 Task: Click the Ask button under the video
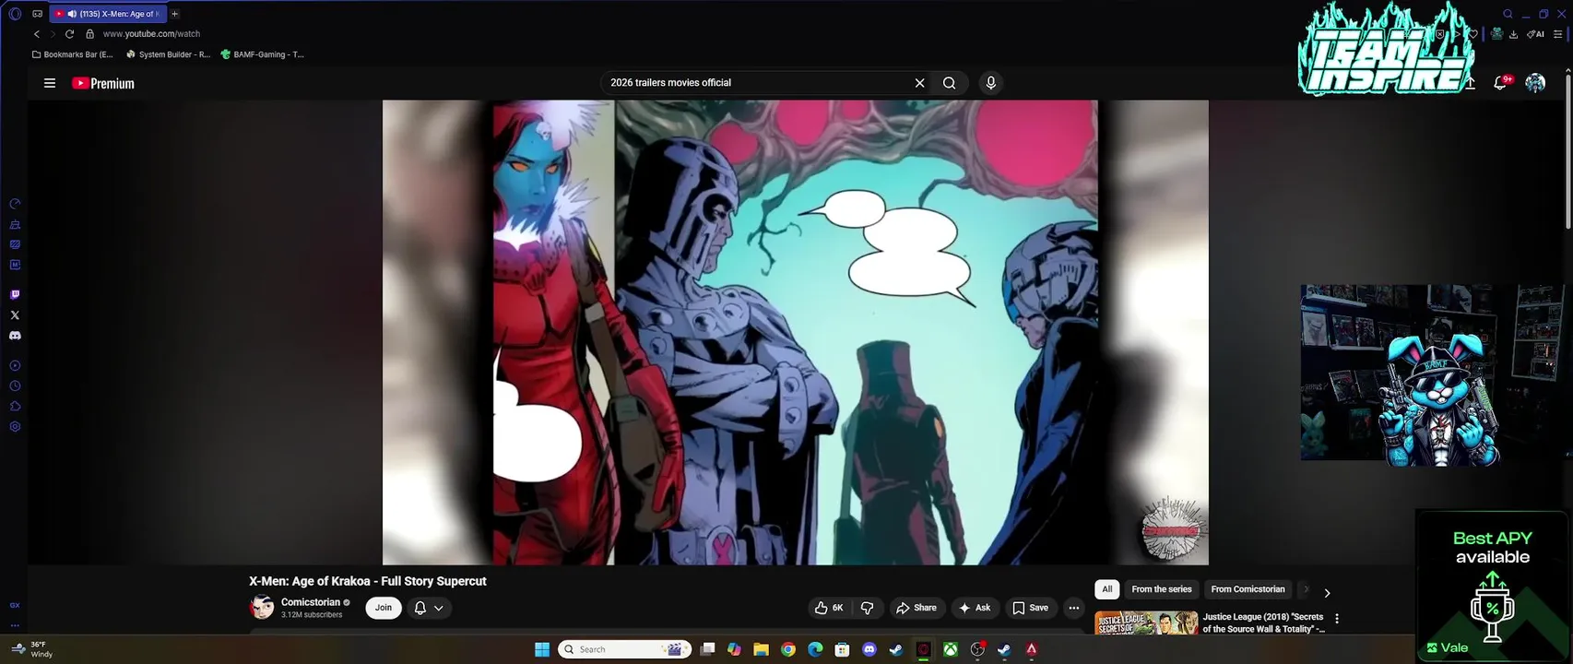point(975,608)
